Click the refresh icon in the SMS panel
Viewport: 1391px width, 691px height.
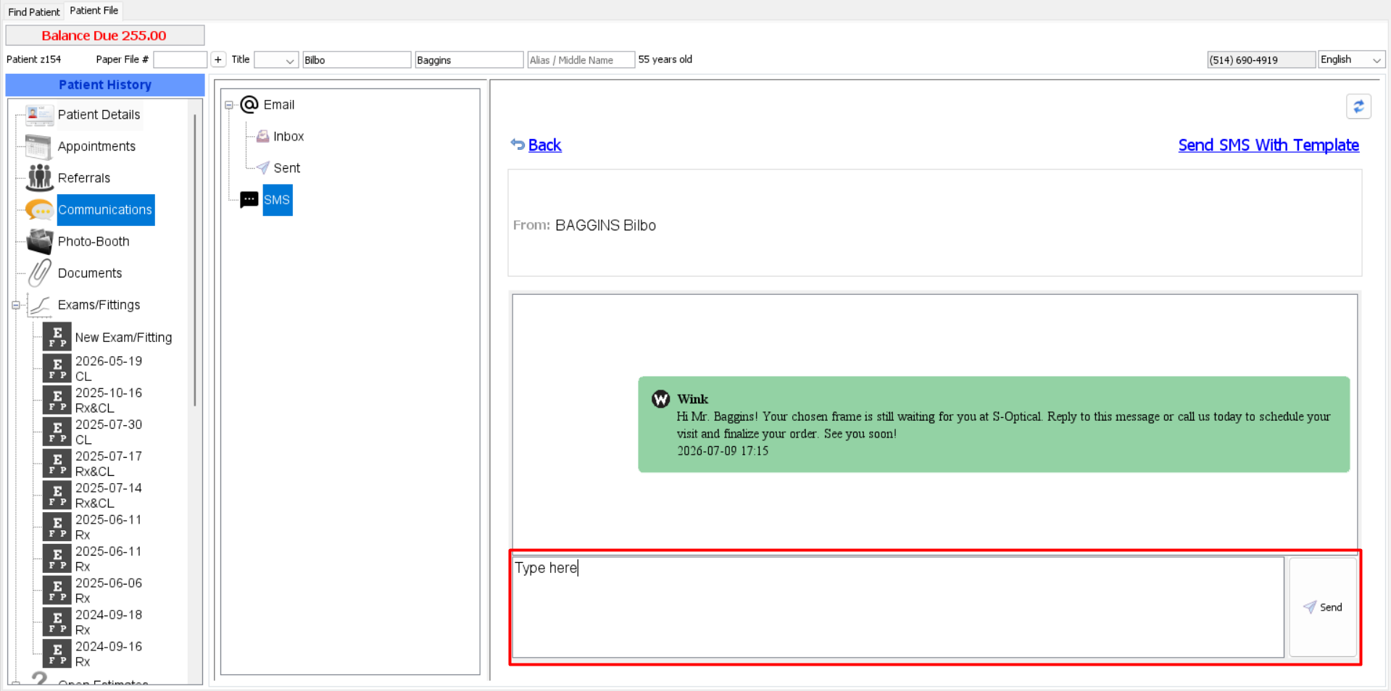tap(1358, 106)
